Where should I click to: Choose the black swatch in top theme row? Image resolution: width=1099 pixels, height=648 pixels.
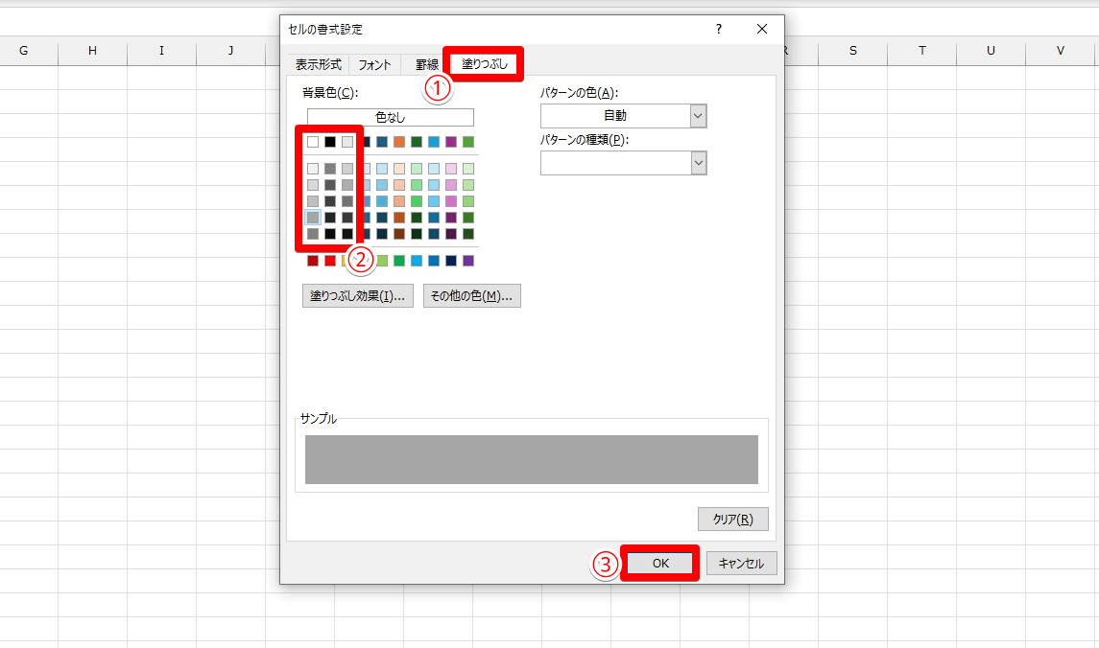[x=330, y=142]
